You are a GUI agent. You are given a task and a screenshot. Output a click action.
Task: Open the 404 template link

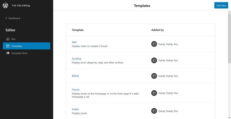click(x=74, y=42)
